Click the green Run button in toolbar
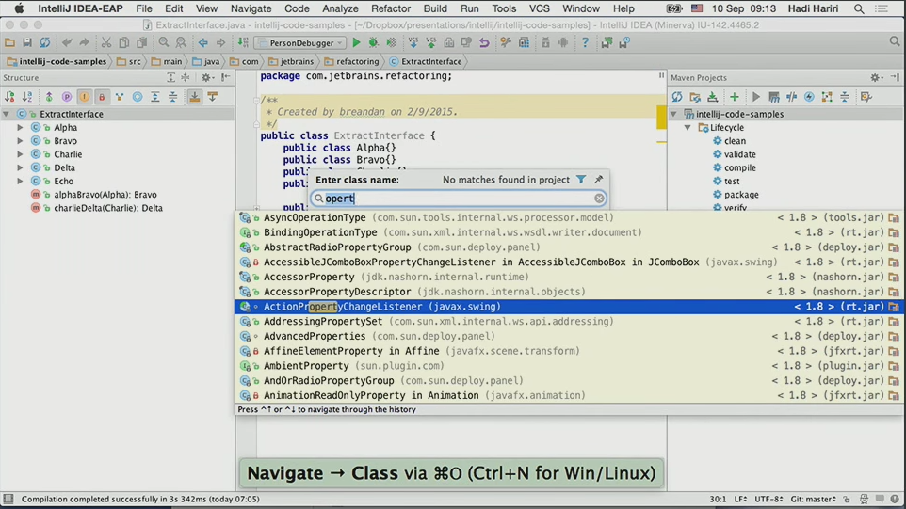The image size is (906, 509). point(356,42)
